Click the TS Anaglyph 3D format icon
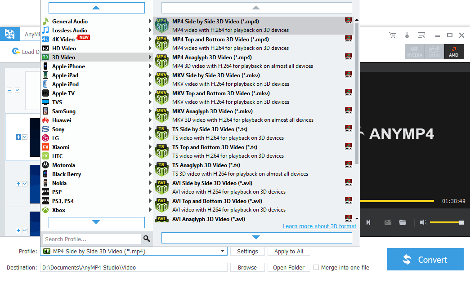The height and width of the screenshot is (283, 470). 162,169
